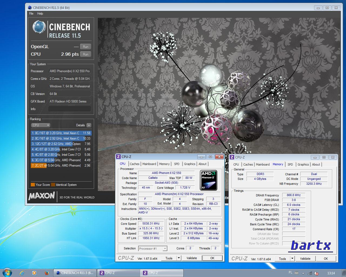
Task: Click the Z icon of right CPU-Z title bar
Action: tap(232, 157)
